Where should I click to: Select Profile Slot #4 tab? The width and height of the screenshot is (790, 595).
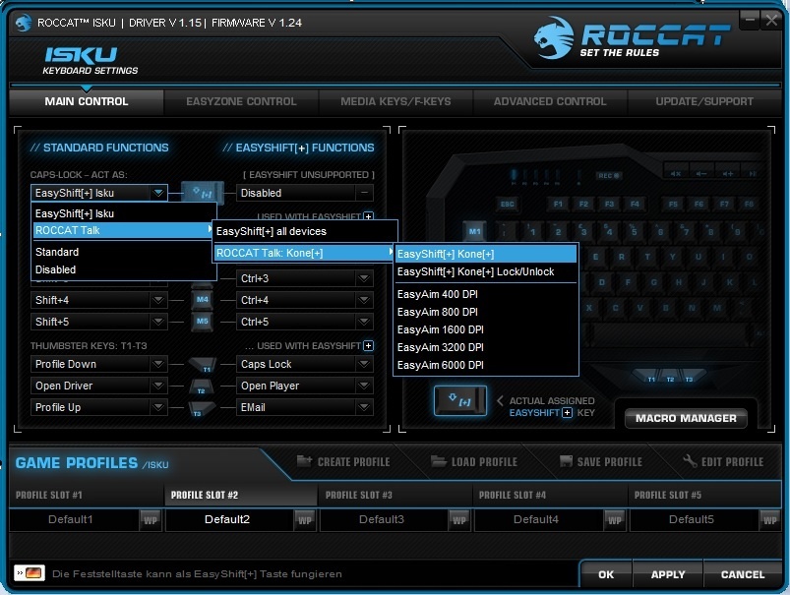[x=550, y=496]
